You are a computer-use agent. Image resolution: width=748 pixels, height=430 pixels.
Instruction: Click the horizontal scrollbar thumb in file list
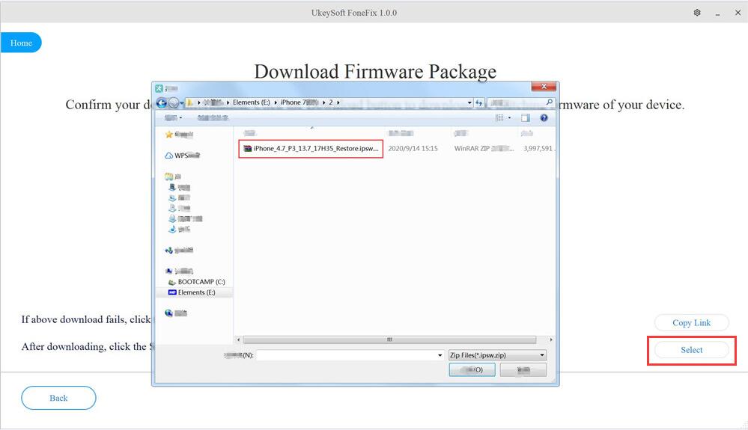(390, 340)
